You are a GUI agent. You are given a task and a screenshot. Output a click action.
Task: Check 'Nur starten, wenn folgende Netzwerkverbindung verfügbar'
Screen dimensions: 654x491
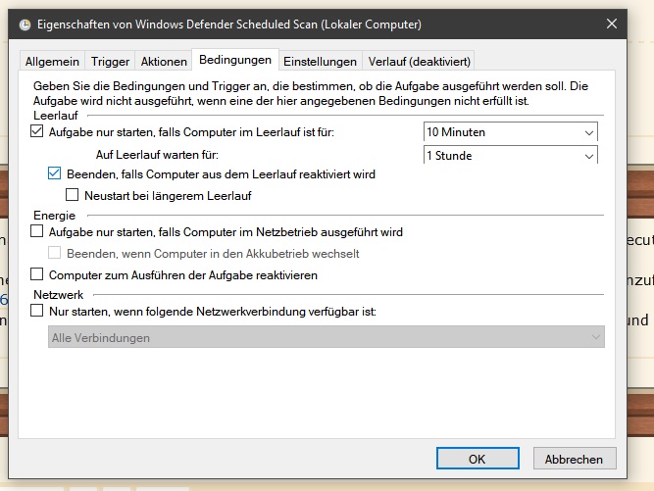37,311
